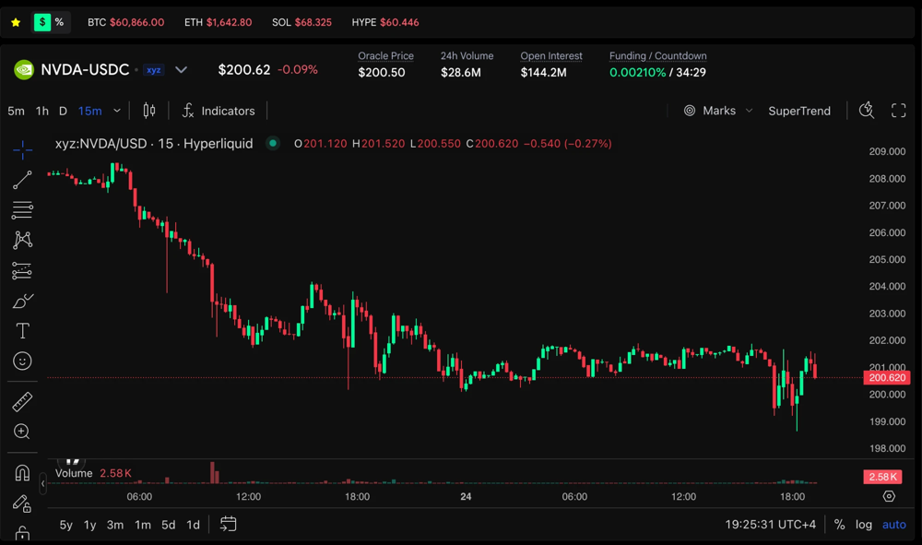Toggle stay in drawing mode pencil-lock icon

point(22,504)
